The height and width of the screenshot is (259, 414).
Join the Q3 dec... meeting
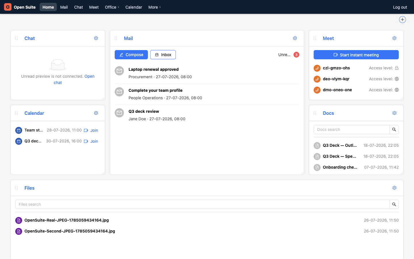click(x=91, y=141)
